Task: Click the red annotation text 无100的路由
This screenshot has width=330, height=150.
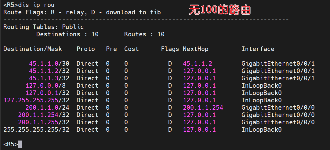Action: click(219, 10)
